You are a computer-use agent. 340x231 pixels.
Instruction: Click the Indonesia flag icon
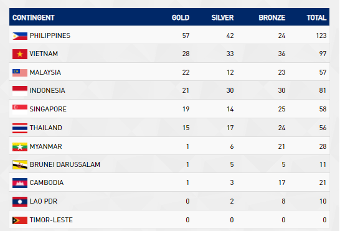point(20,91)
